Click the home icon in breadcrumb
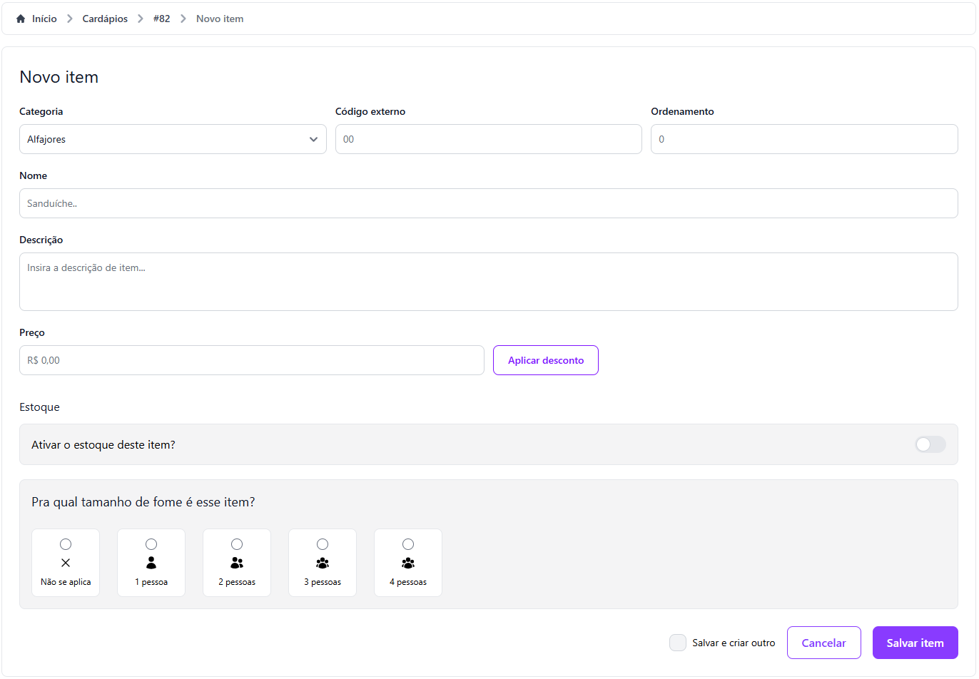Viewport: 979px width, 679px height. tap(21, 19)
